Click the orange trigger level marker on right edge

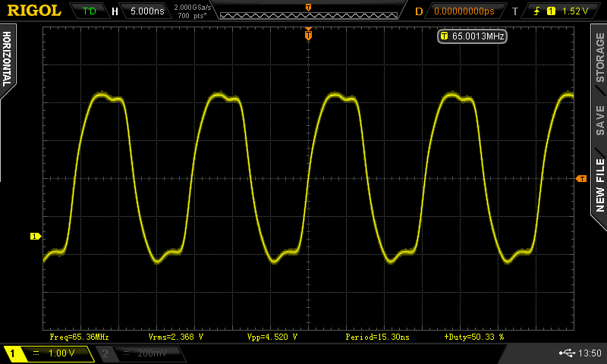(581, 178)
